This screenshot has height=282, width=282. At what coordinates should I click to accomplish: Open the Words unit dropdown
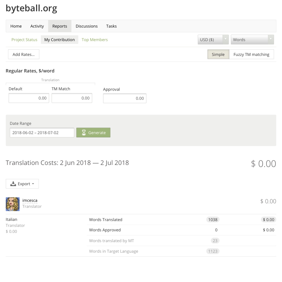click(x=252, y=40)
